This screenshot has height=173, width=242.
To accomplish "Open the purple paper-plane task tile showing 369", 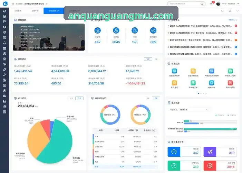I will [x=220, y=152].
